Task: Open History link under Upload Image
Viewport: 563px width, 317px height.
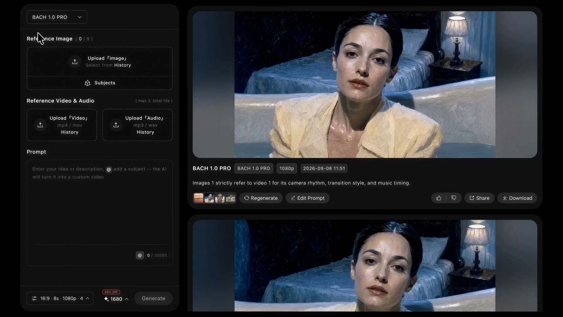Action: tap(123, 65)
